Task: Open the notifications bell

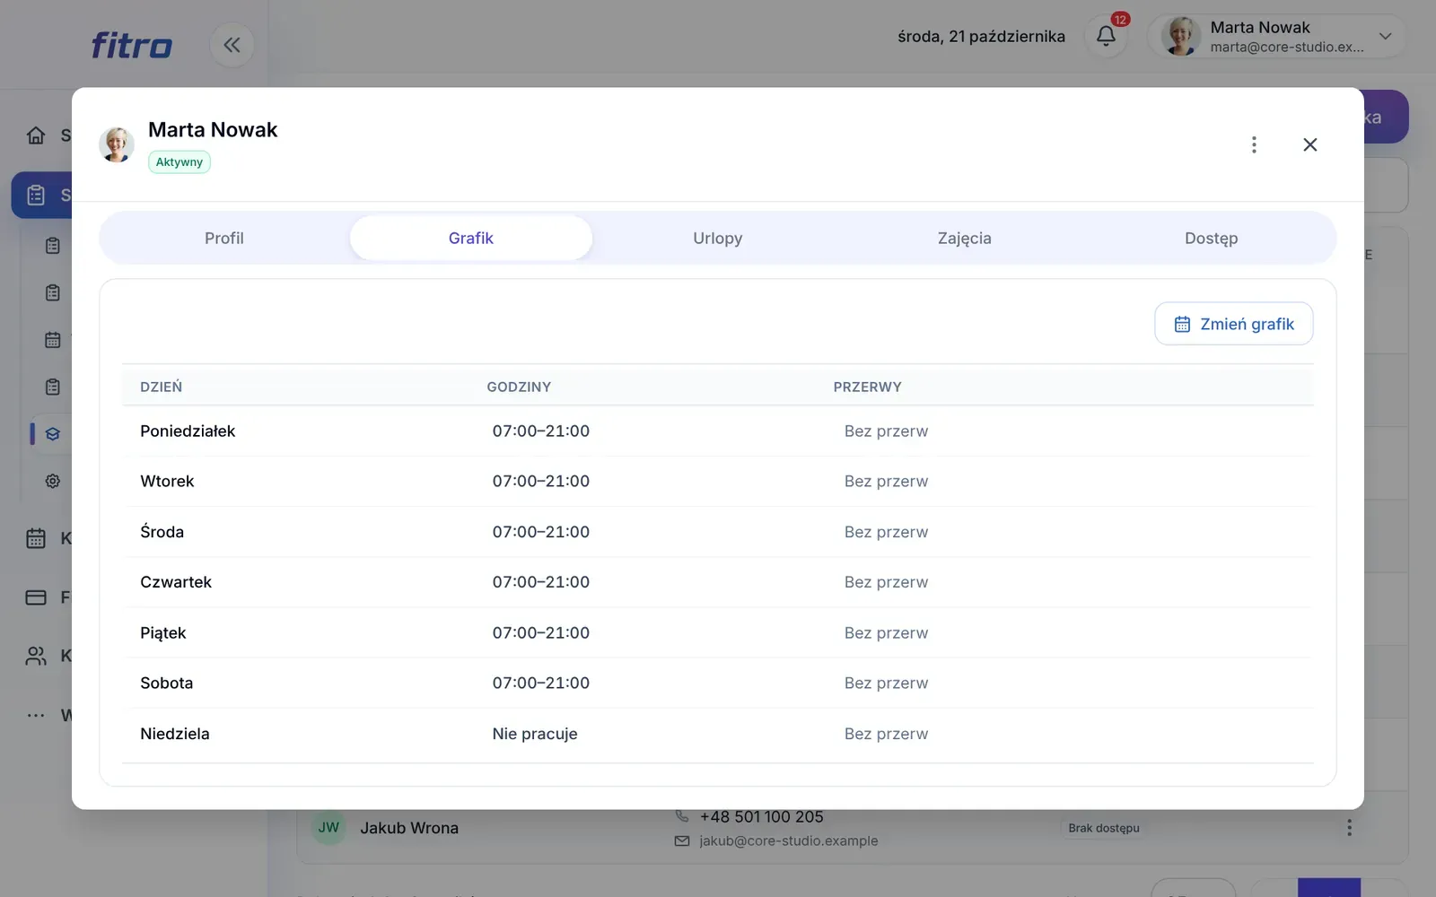Action: [x=1106, y=36]
